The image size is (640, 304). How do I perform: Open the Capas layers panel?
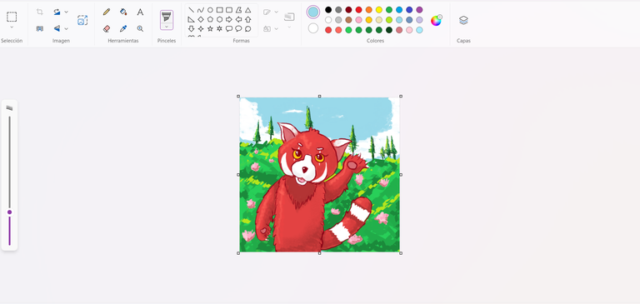pos(463,20)
